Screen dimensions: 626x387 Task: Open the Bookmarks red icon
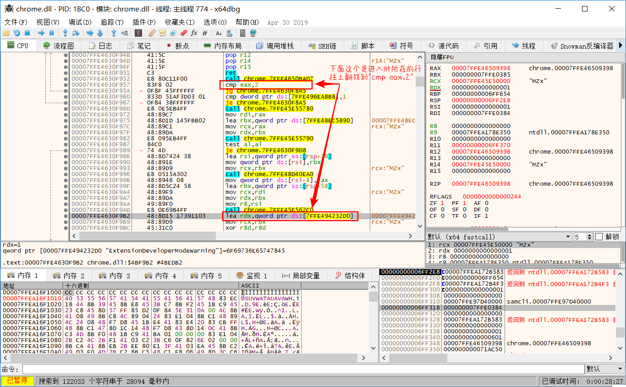click(x=184, y=33)
